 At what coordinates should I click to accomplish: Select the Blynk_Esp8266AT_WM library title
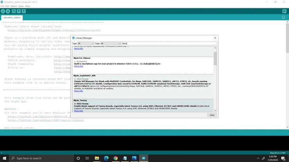84,76
